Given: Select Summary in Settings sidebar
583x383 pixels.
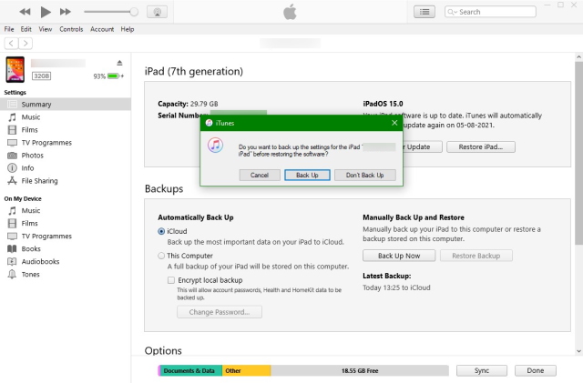Looking at the screenshot, I should [x=66, y=104].
